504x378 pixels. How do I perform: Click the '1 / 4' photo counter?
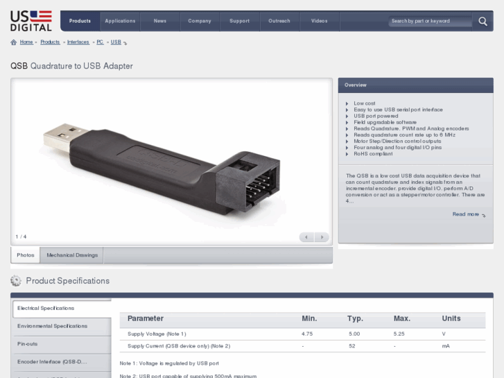[21, 237]
